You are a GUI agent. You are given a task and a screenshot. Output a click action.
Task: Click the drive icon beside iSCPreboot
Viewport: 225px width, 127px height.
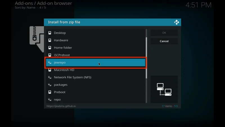[x=50, y=55]
